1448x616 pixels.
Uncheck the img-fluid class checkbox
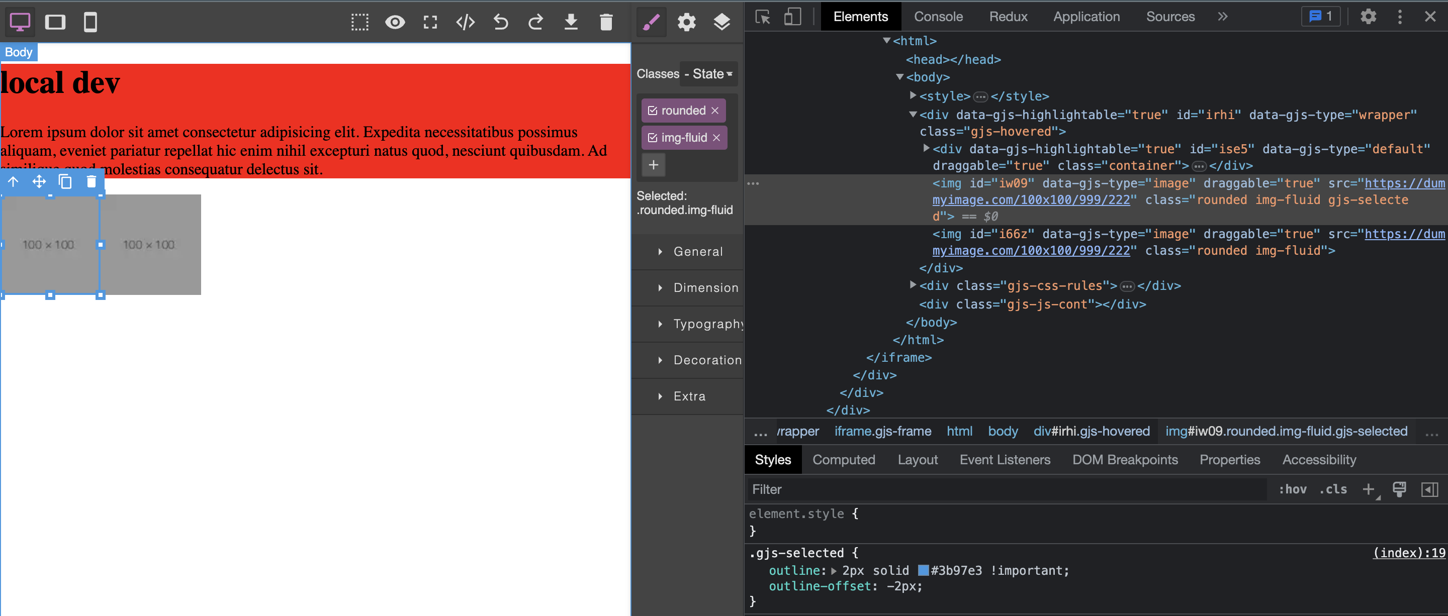tap(653, 138)
